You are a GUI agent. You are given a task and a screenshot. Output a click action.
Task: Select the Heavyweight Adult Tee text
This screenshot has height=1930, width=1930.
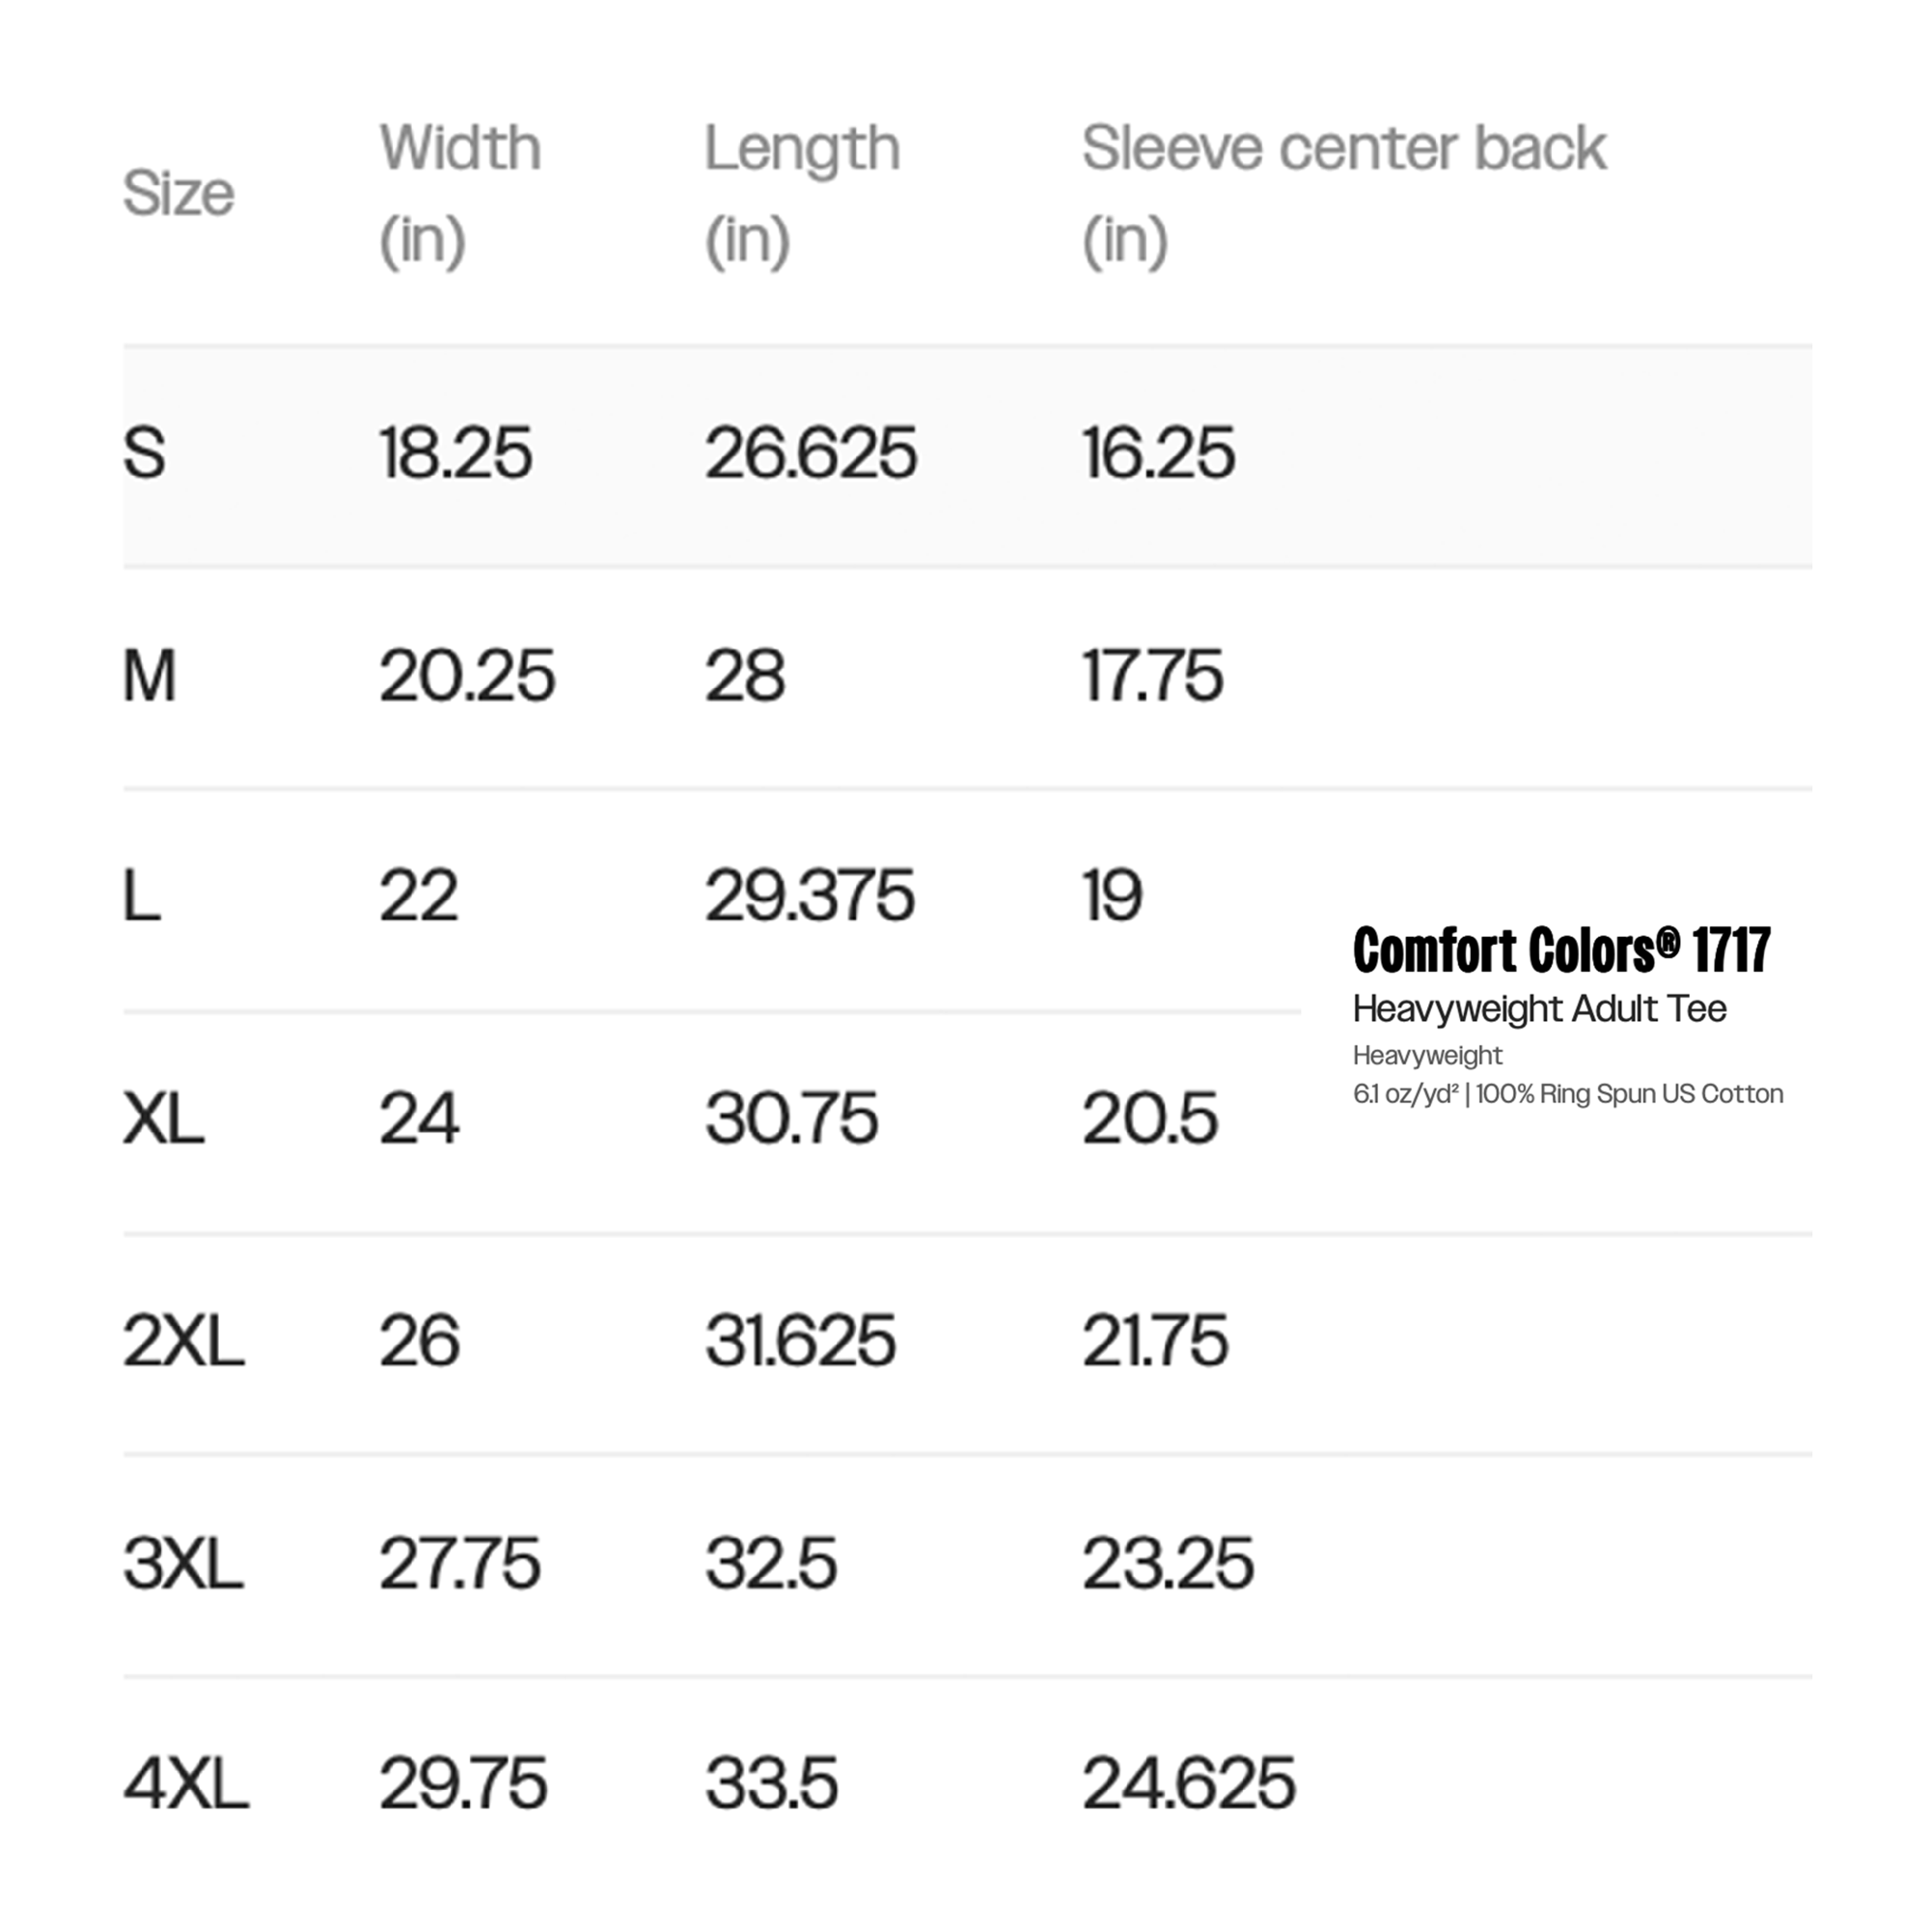(x=1539, y=1009)
